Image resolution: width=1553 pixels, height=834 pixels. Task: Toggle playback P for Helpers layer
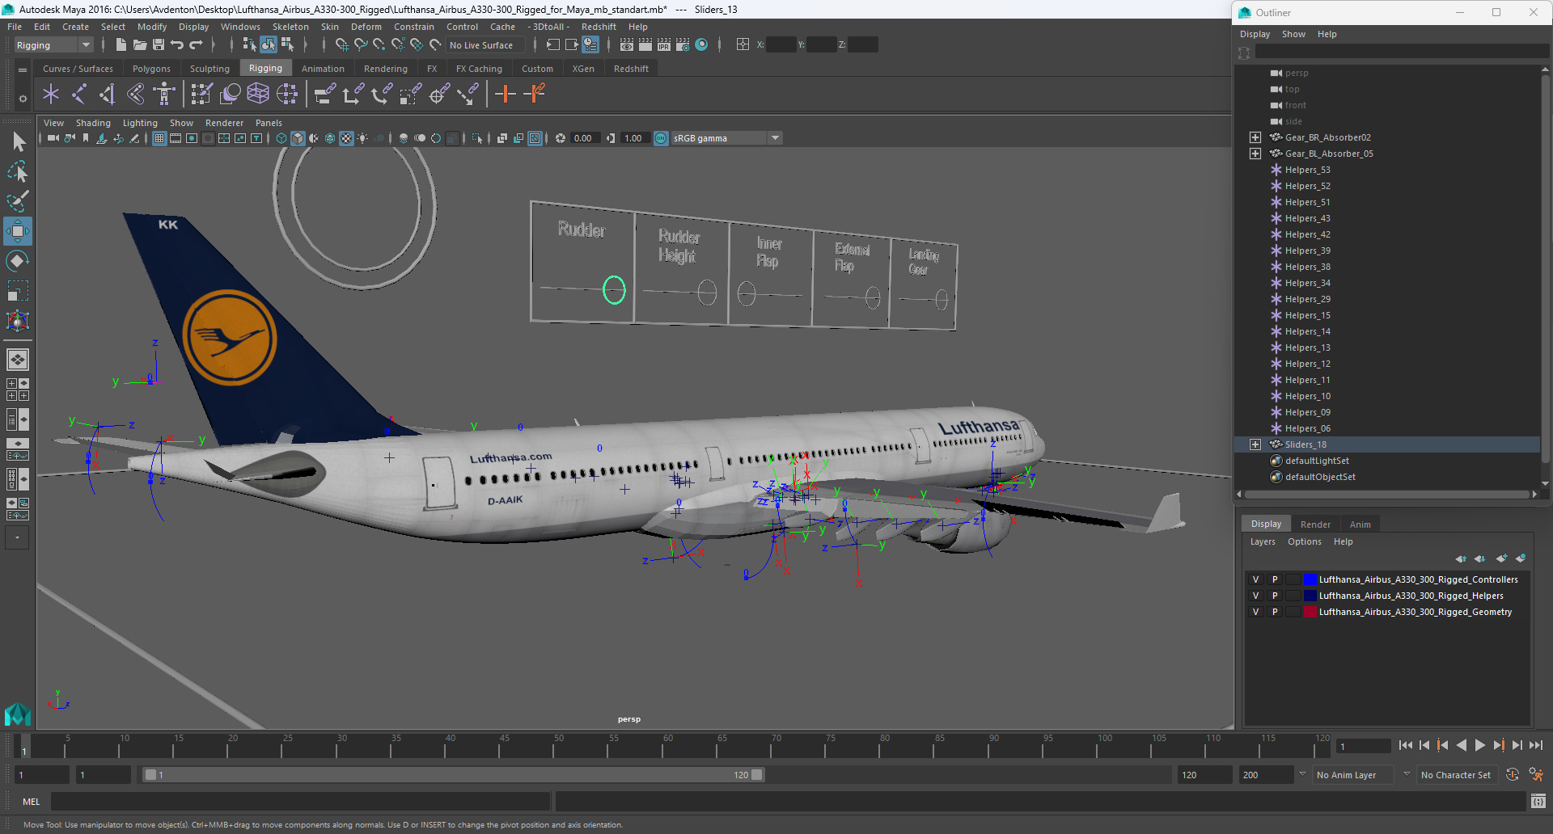1275,596
